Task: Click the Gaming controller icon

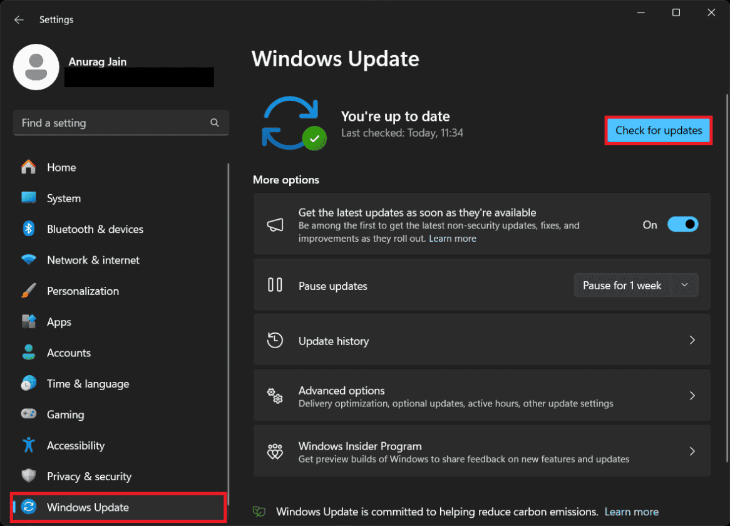Action: (x=28, y=414)
